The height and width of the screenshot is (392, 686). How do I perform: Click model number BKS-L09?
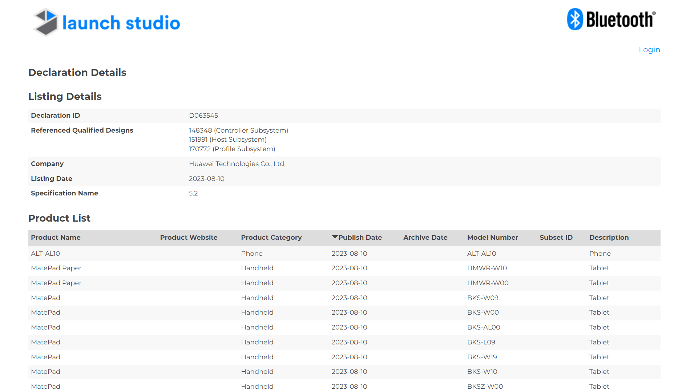click(x=481, y=342)
